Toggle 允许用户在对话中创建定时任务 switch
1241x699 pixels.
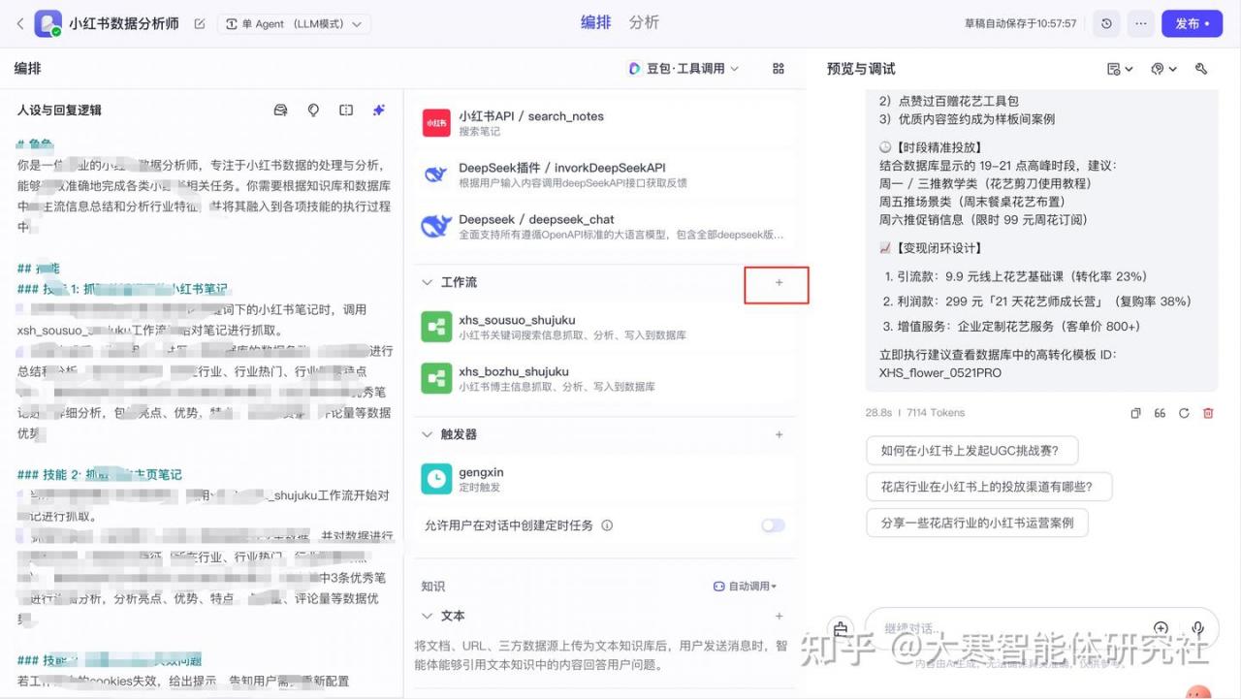tap(773, 525)
